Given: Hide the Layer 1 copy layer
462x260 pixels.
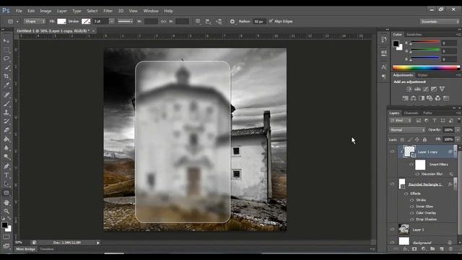Looking at the screenshot, I should point(392,152).
